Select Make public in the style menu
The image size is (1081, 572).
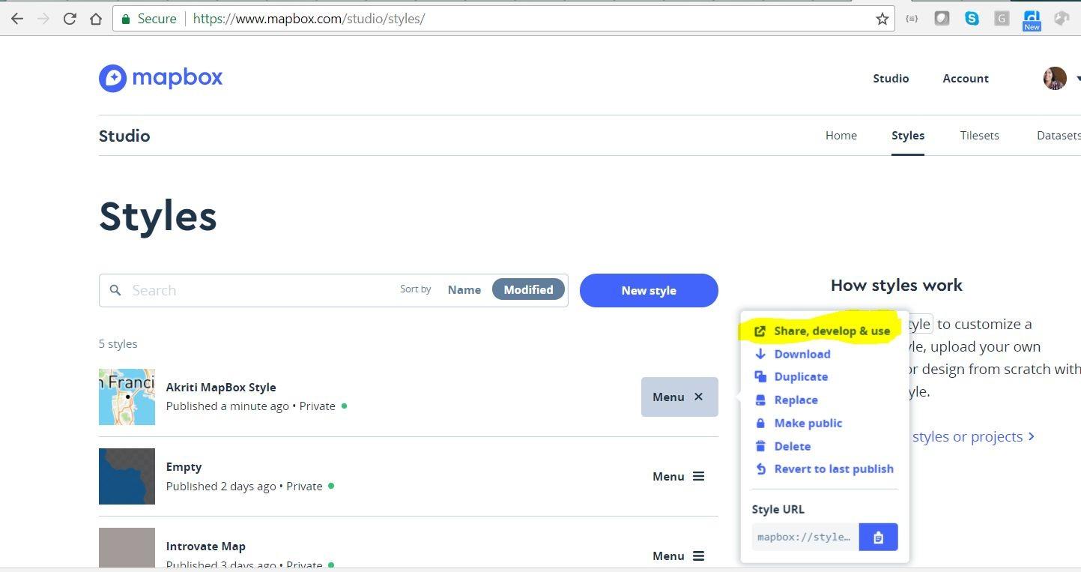(x=808, y=423)
